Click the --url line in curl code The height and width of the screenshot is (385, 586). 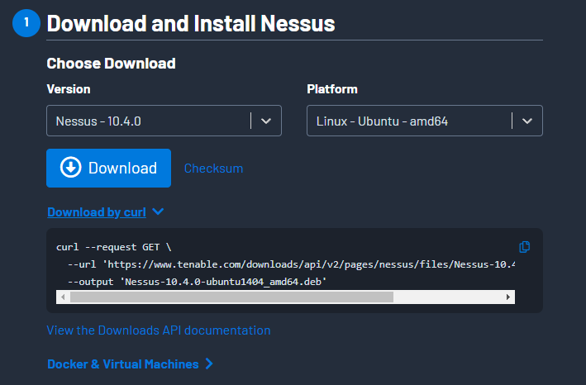(x=291, y=264)
